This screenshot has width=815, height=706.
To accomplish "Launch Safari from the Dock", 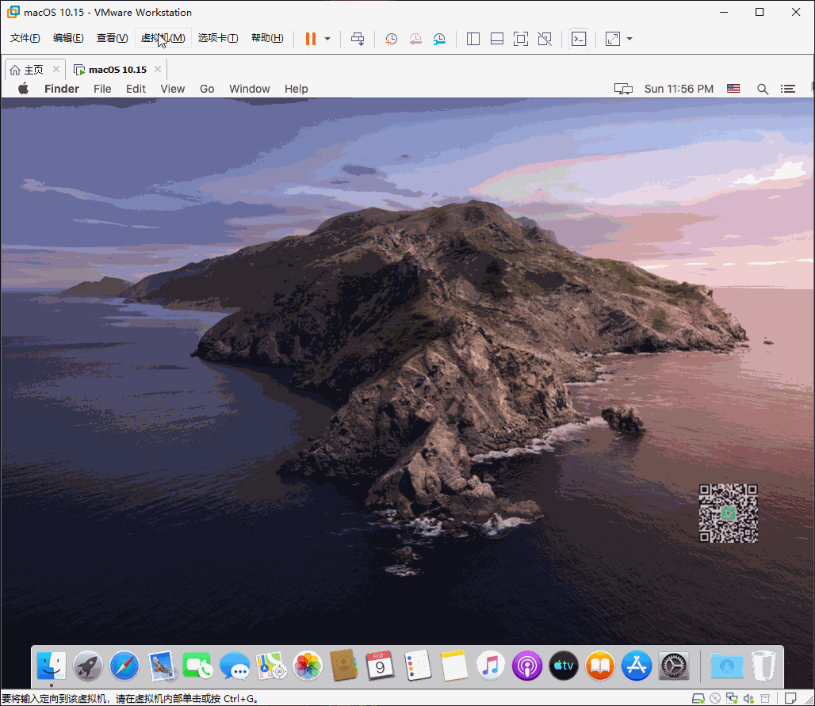I will pyautogui.click(x=124, y=666).
